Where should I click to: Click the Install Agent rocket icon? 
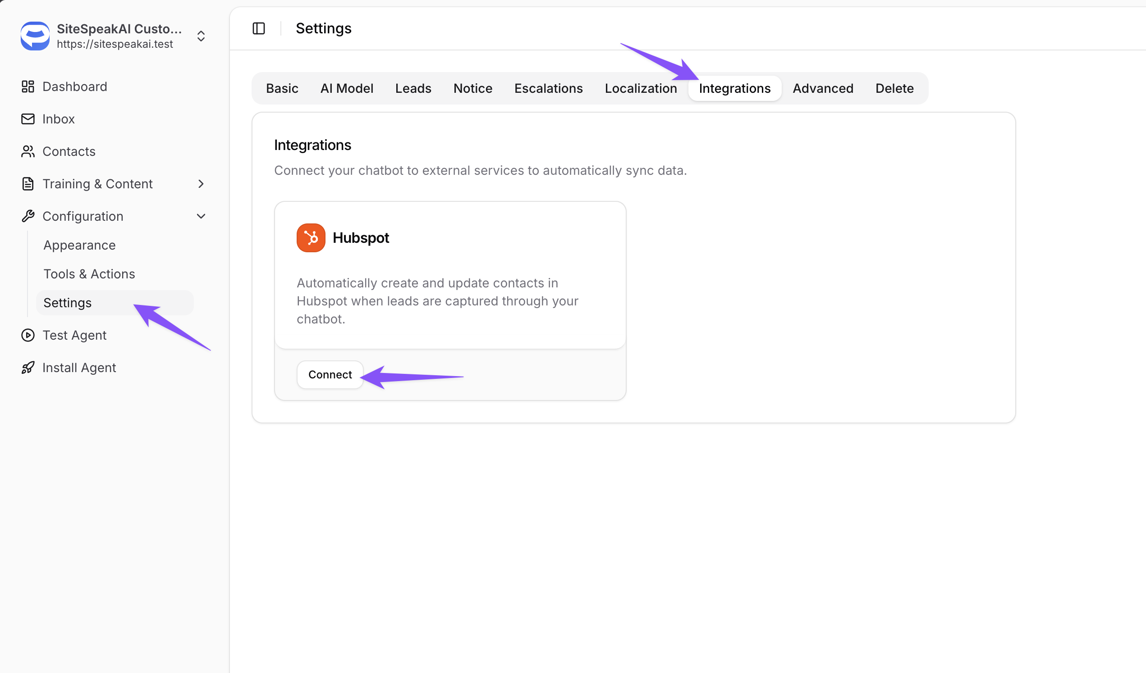coord(28,367)
